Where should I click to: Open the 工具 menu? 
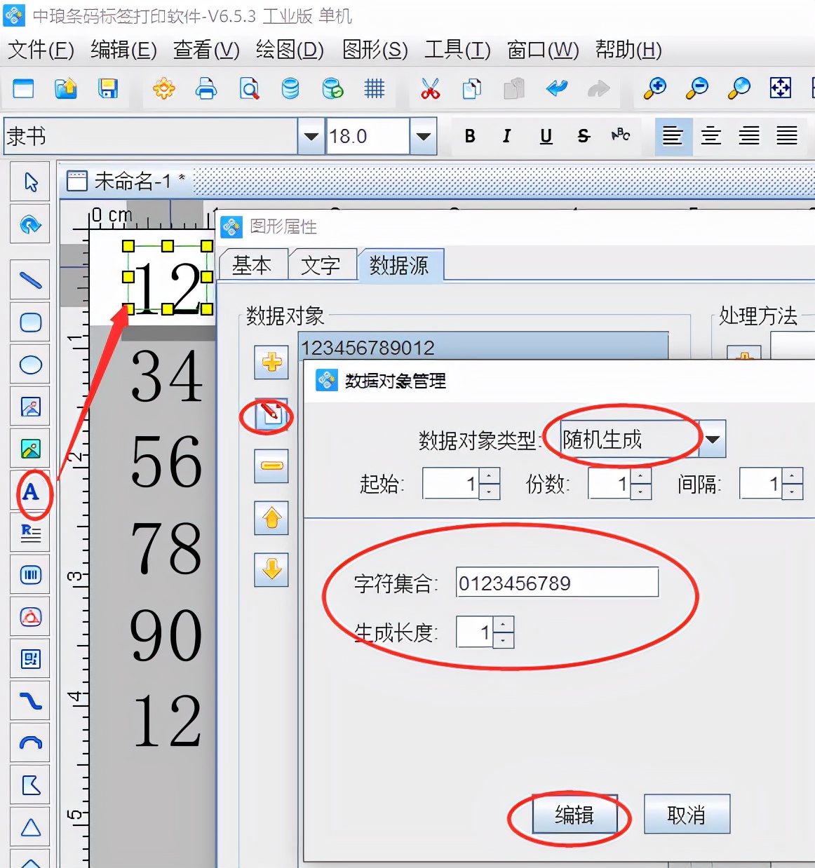pyautogui.click(x=456, y=50)
